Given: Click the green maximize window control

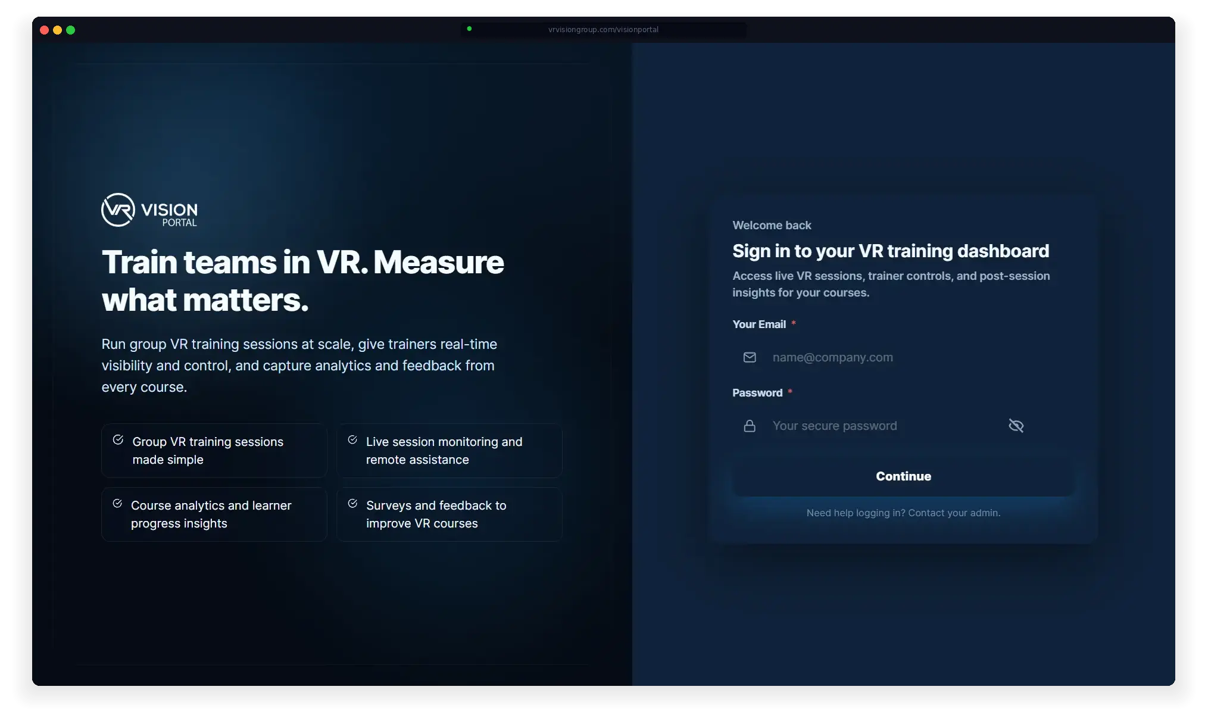Looking at the screenshot, I should coord(71,30).
